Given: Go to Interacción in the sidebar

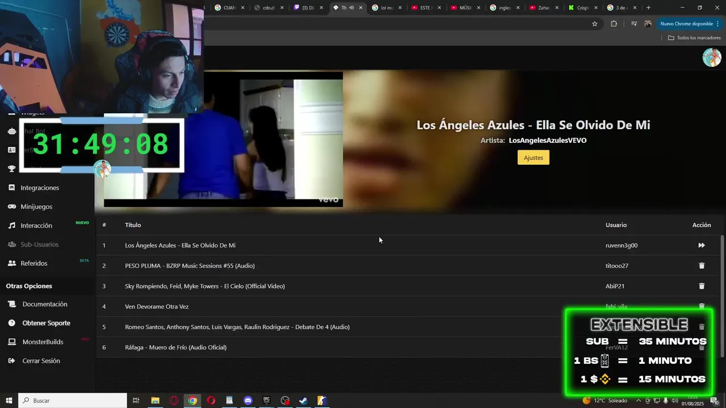Looking at the screenshot, I should pos(36,226).
